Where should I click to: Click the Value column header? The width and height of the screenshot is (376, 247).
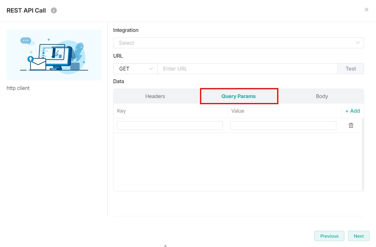pos(238,111)
